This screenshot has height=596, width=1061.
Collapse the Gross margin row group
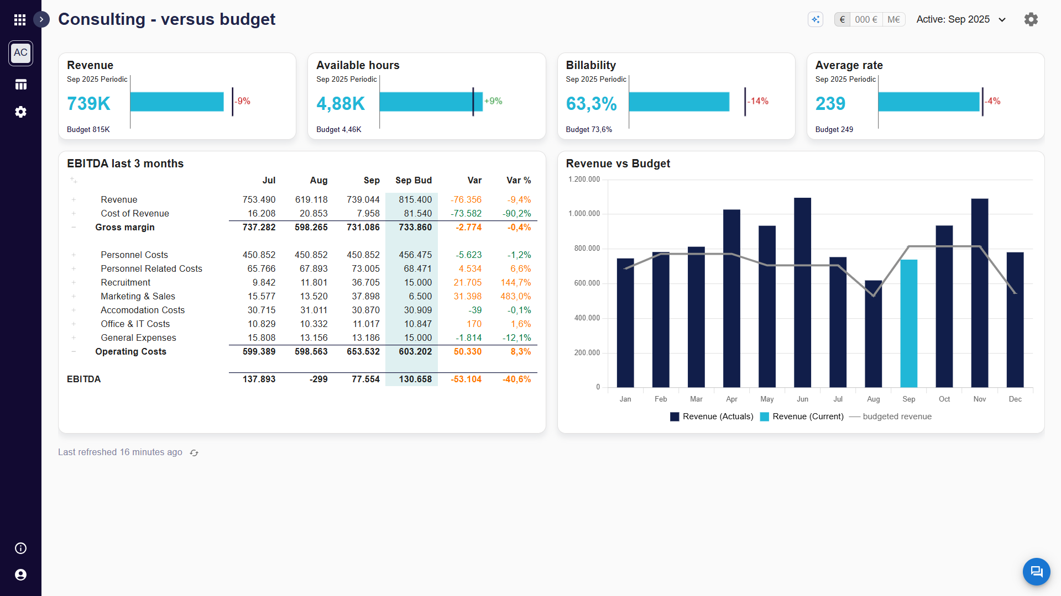coord(74,227)
